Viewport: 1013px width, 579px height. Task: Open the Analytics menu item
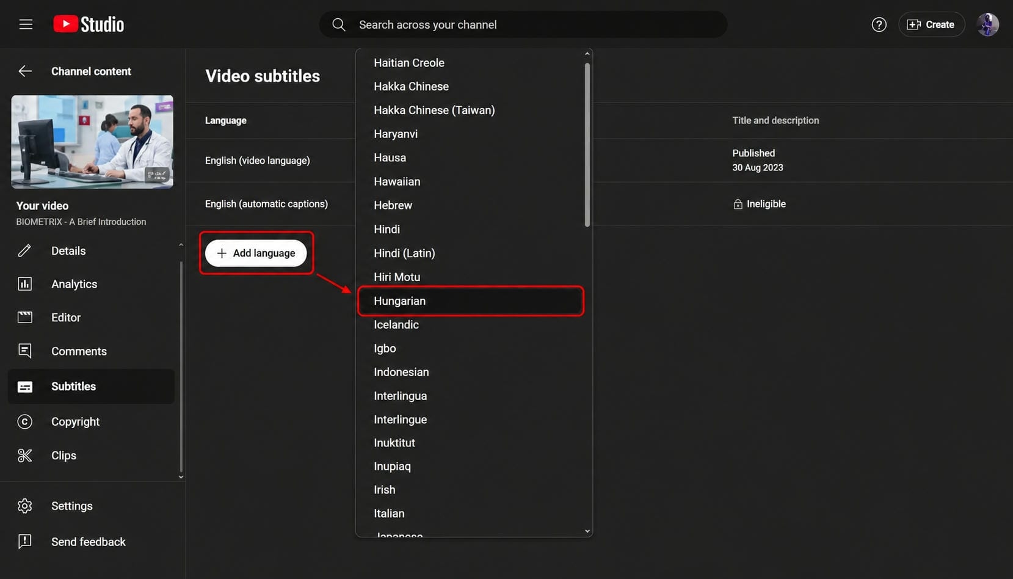92,284
